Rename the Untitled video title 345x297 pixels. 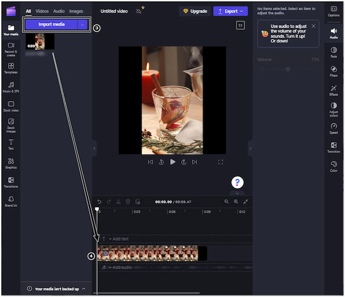pyautogui.click(x=114, y=11)
